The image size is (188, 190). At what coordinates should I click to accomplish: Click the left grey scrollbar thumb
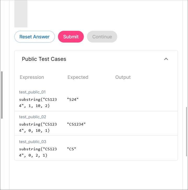pos(2,95)
